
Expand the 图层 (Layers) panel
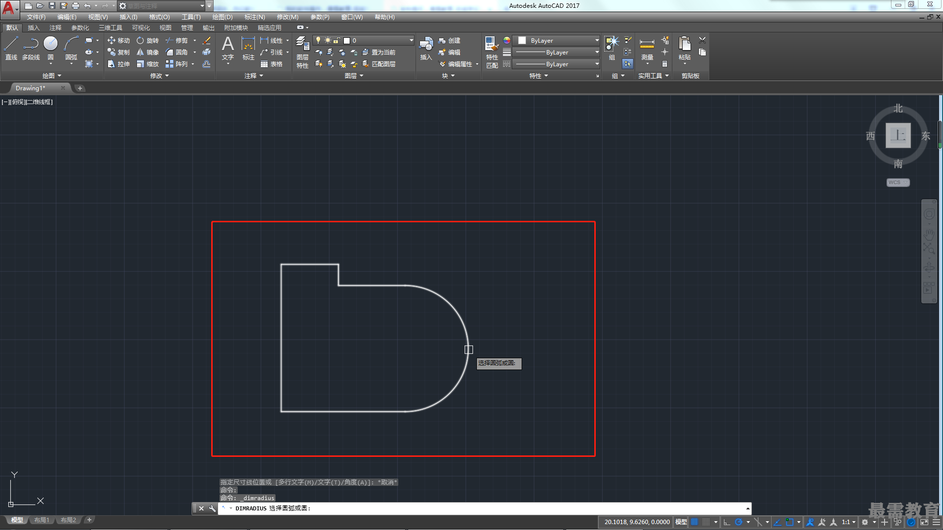(354, 76)
